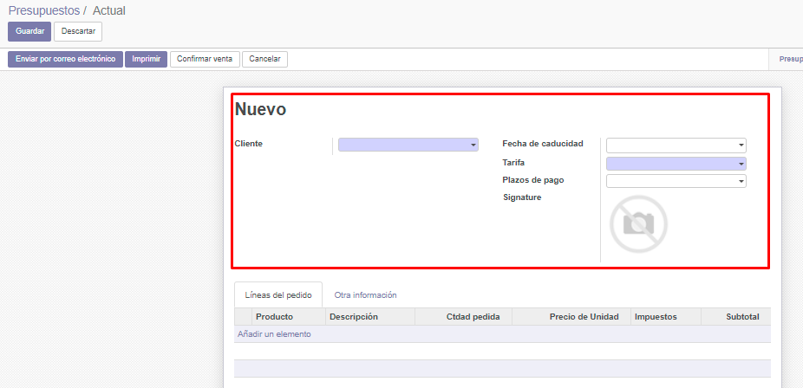803x388 pixels.
Task: Click the Imprimir button
Action: click(147, 59)
